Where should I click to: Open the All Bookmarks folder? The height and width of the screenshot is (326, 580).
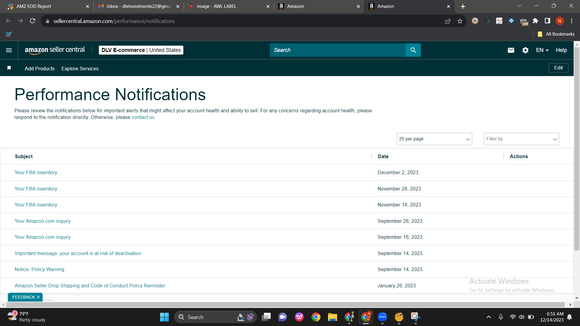click(x=556, y=34)
